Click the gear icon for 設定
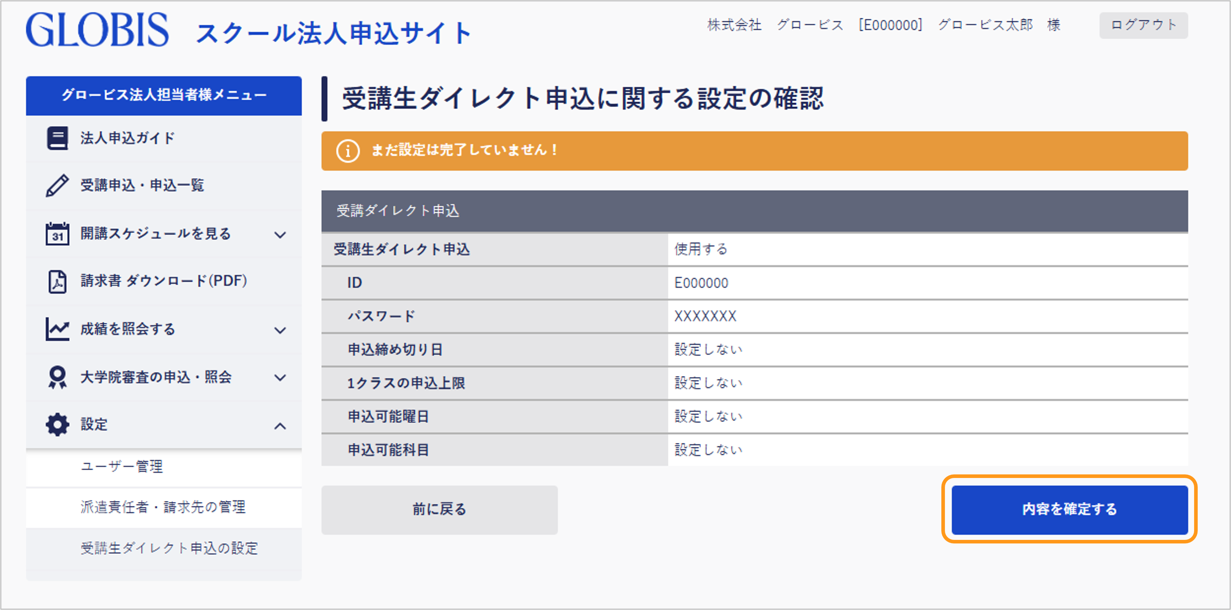This screenshot has height=610, width=1231. 57,424
